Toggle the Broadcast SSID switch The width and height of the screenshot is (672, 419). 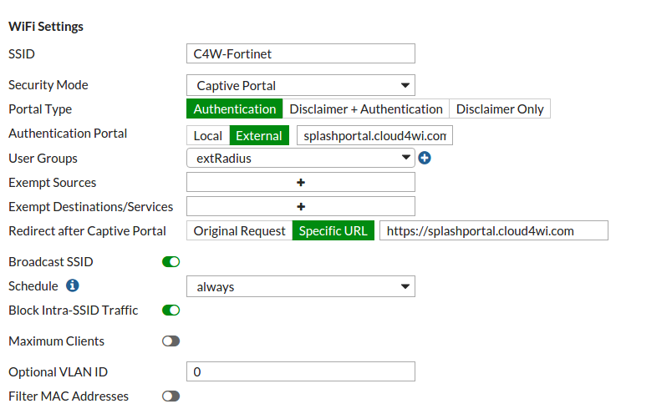tap(171, 262)
